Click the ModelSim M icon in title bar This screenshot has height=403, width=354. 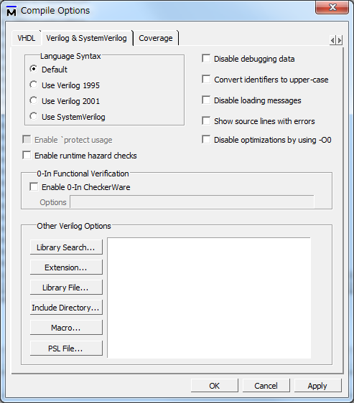tap(11, 11)
